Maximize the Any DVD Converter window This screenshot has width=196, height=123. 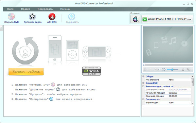(x=188, y=4)
